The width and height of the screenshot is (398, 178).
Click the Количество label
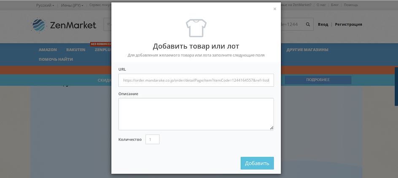[130, 139]
